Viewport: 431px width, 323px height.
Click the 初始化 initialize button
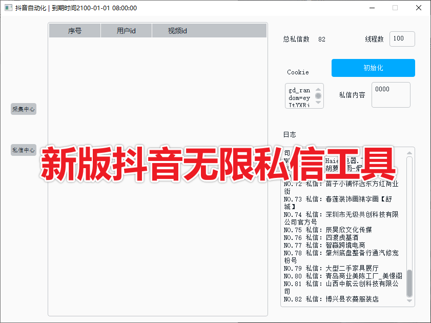(x=373, y=68)
